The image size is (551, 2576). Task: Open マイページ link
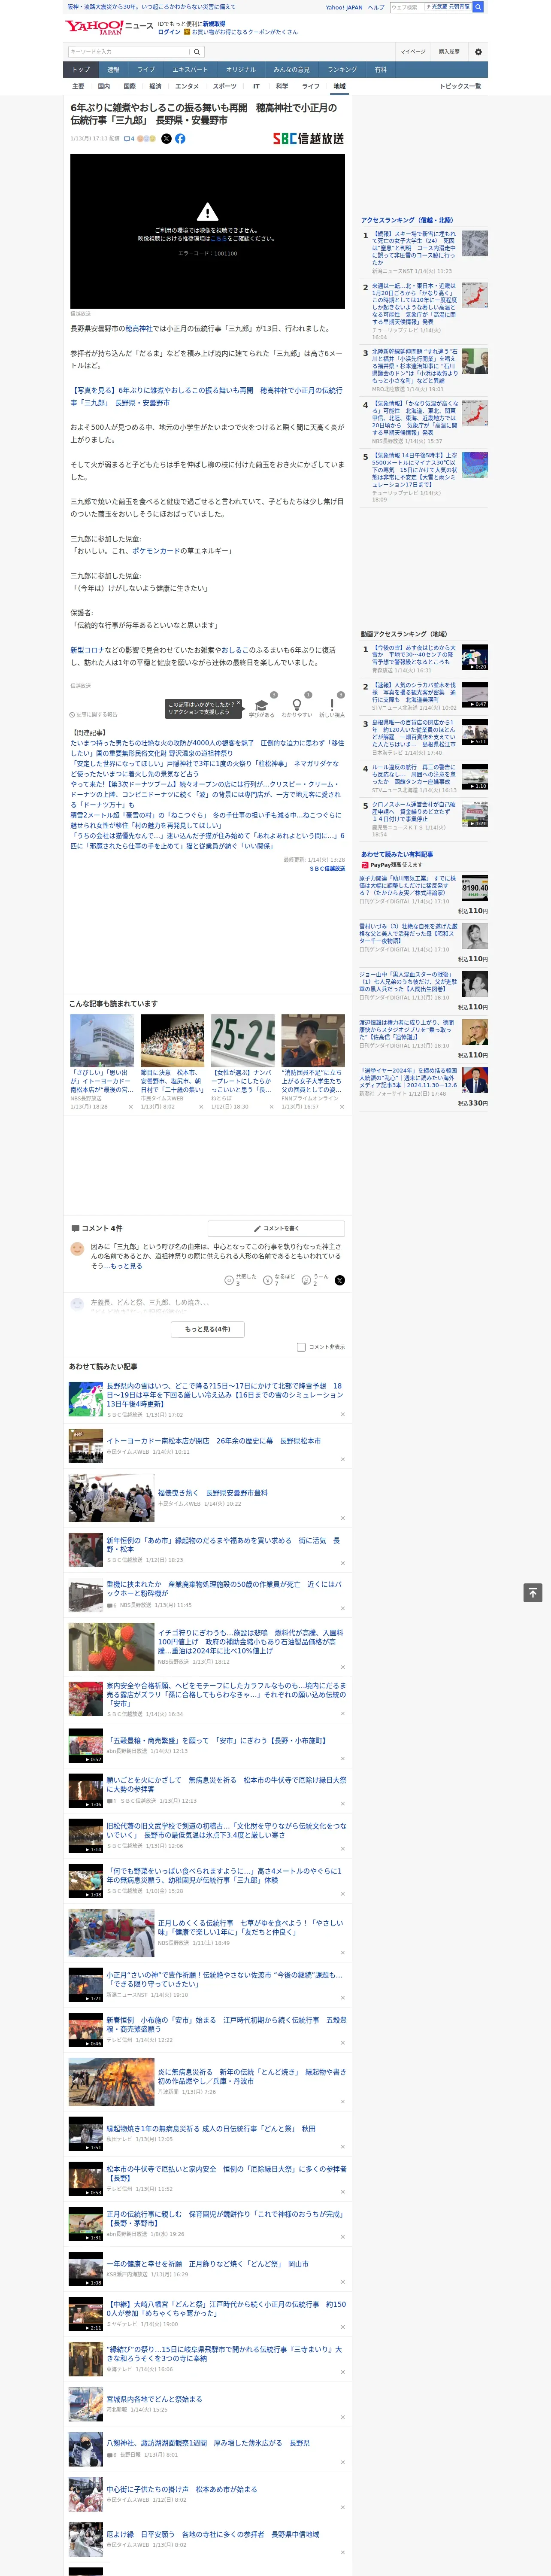click(412, 52)
